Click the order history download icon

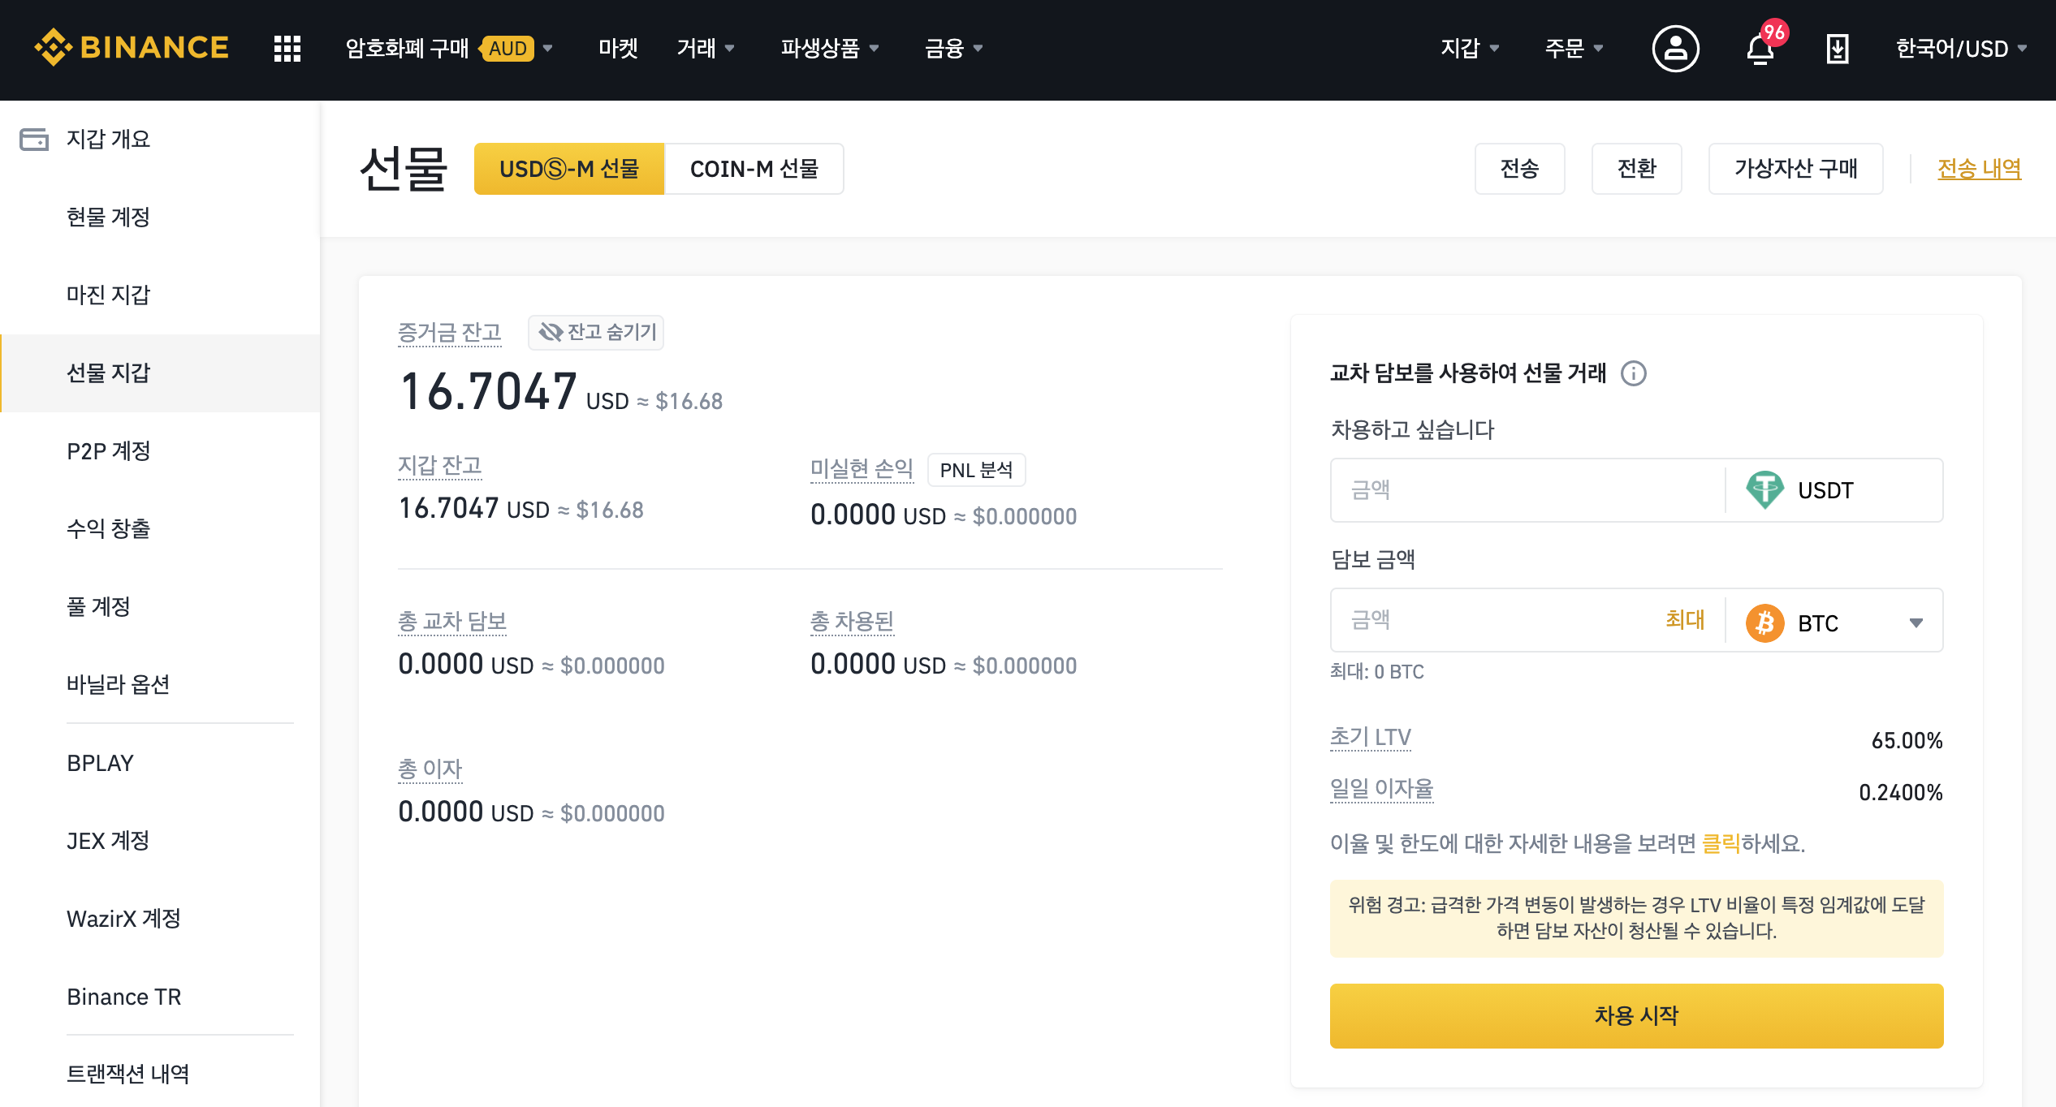click(1837, 50)
